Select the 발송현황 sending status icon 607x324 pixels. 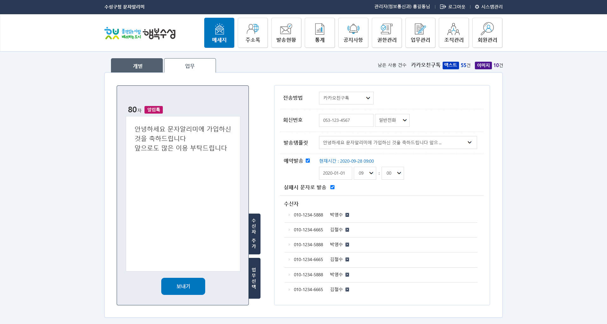286,33
